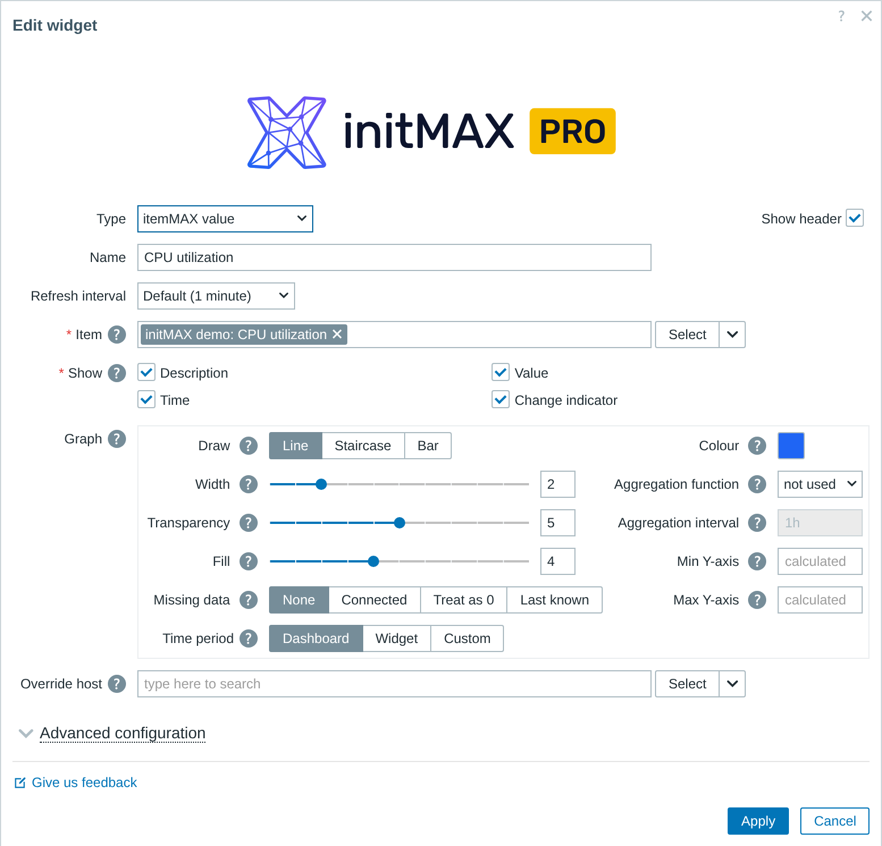882x846 pixels.
Task: Close the Edit widget dialog
Action: 867,16
